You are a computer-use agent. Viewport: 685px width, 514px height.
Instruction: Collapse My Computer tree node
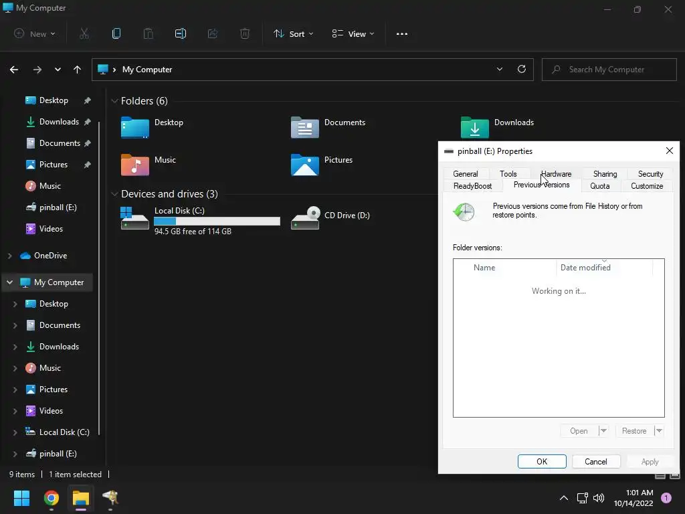[9, 282]
